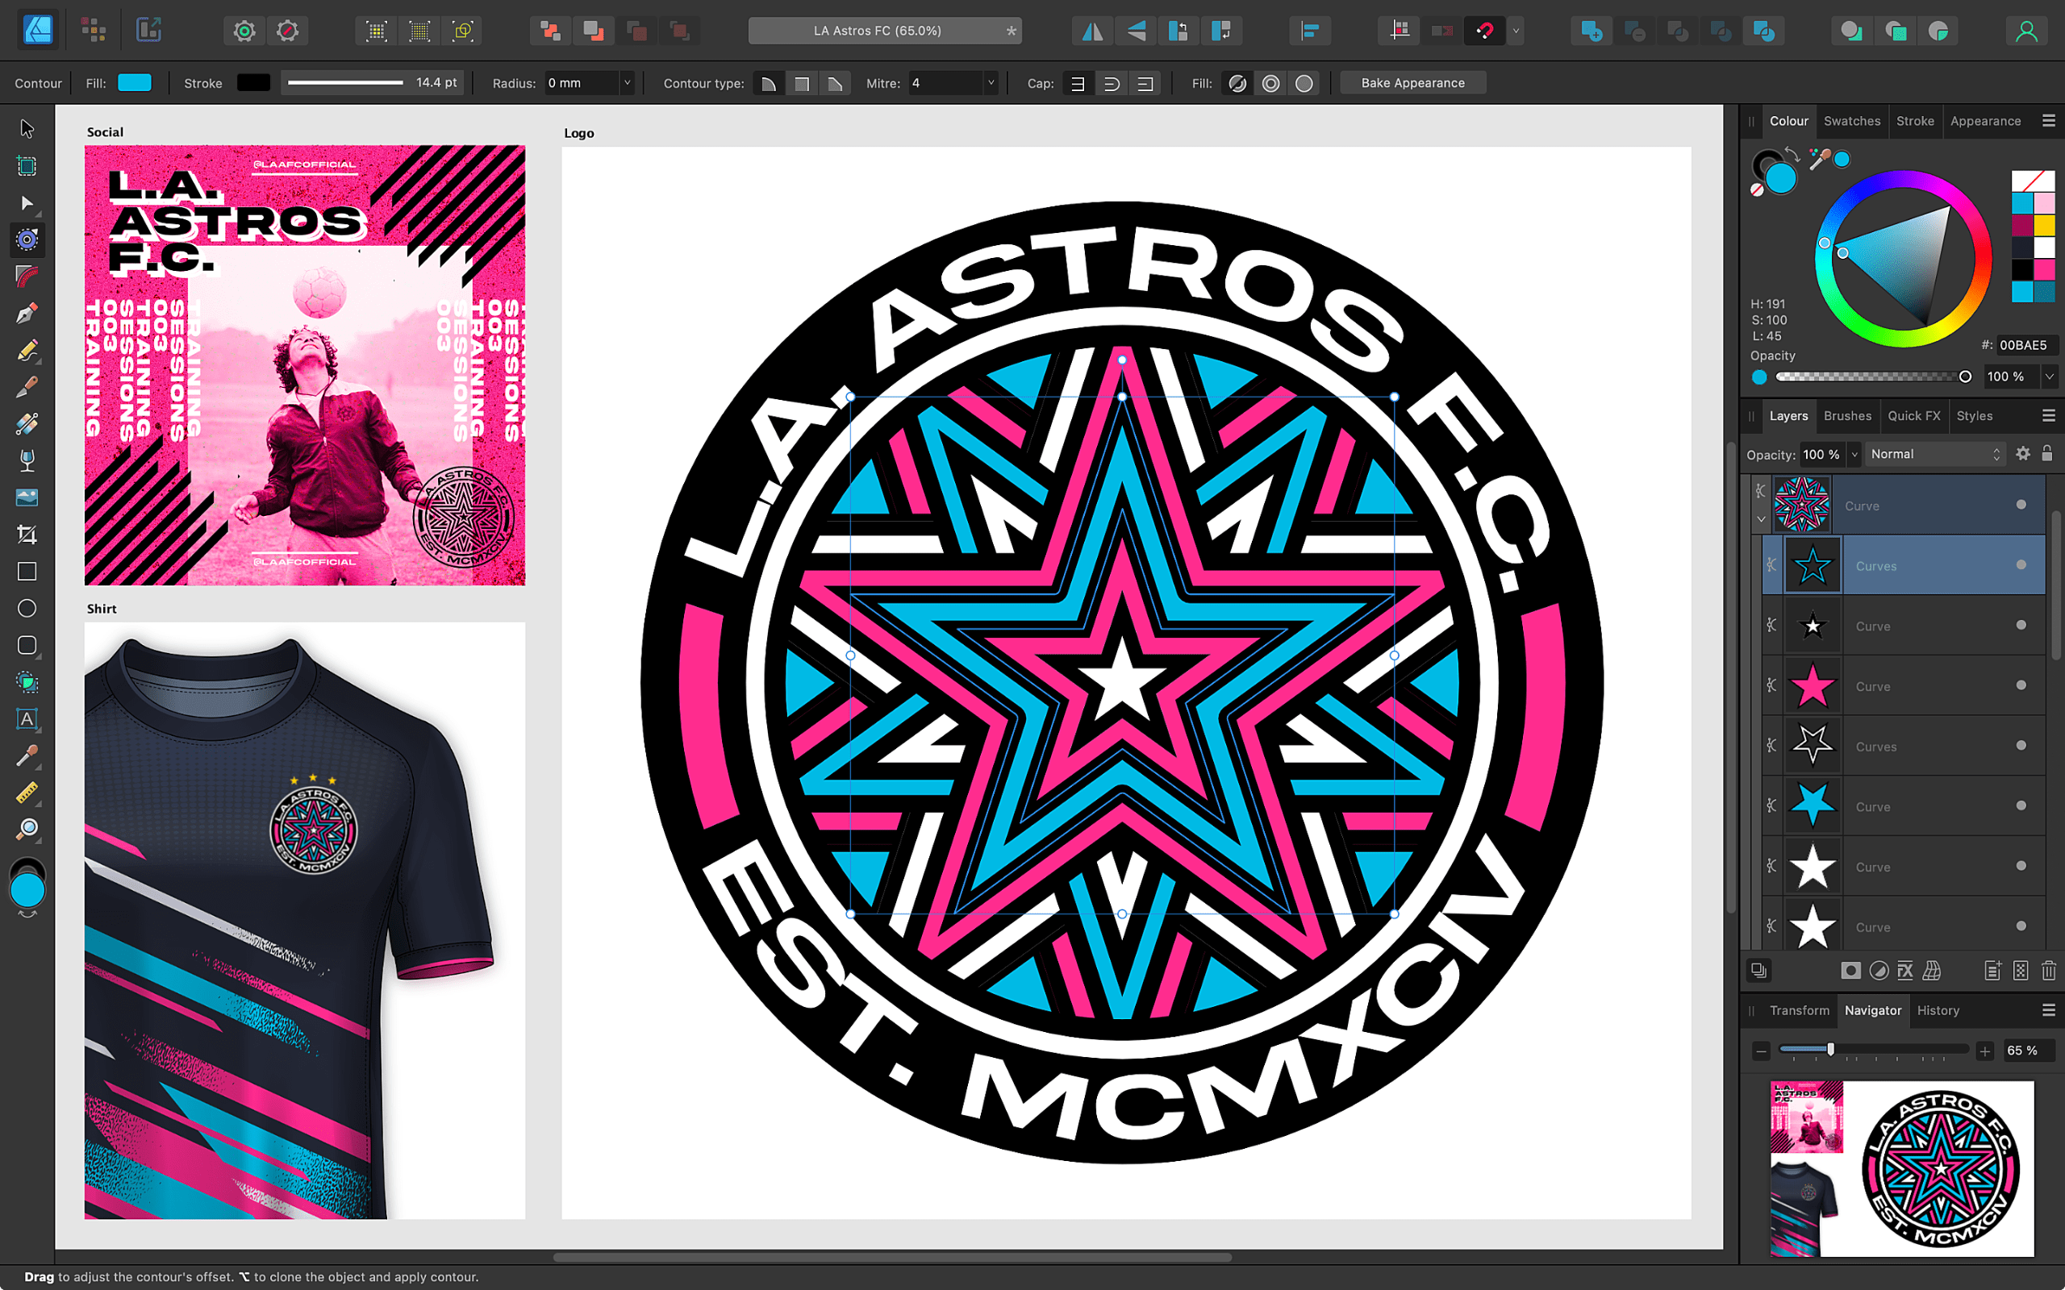
Task: Switch to the Swatches tab
Action: coord(1852,121)
